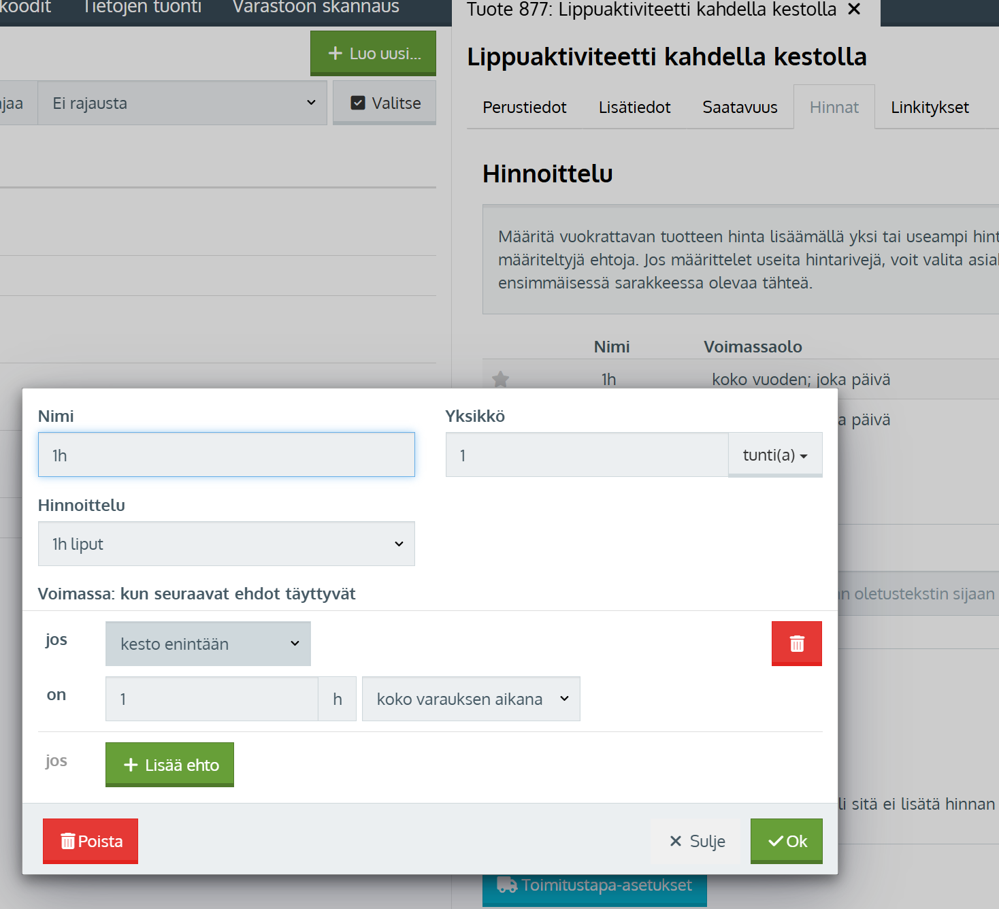The image size is (999, 909).
Task: Close the Tuote 877 tab with X
Action: pos(854,9)
